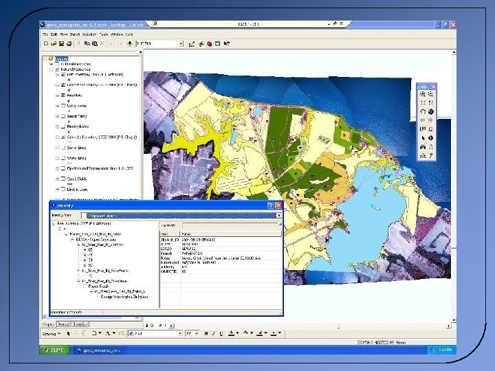Screen dimensions: 495x371
Task: Toggle the Natural Resources group layer checkbox
Action: point(57,69)
